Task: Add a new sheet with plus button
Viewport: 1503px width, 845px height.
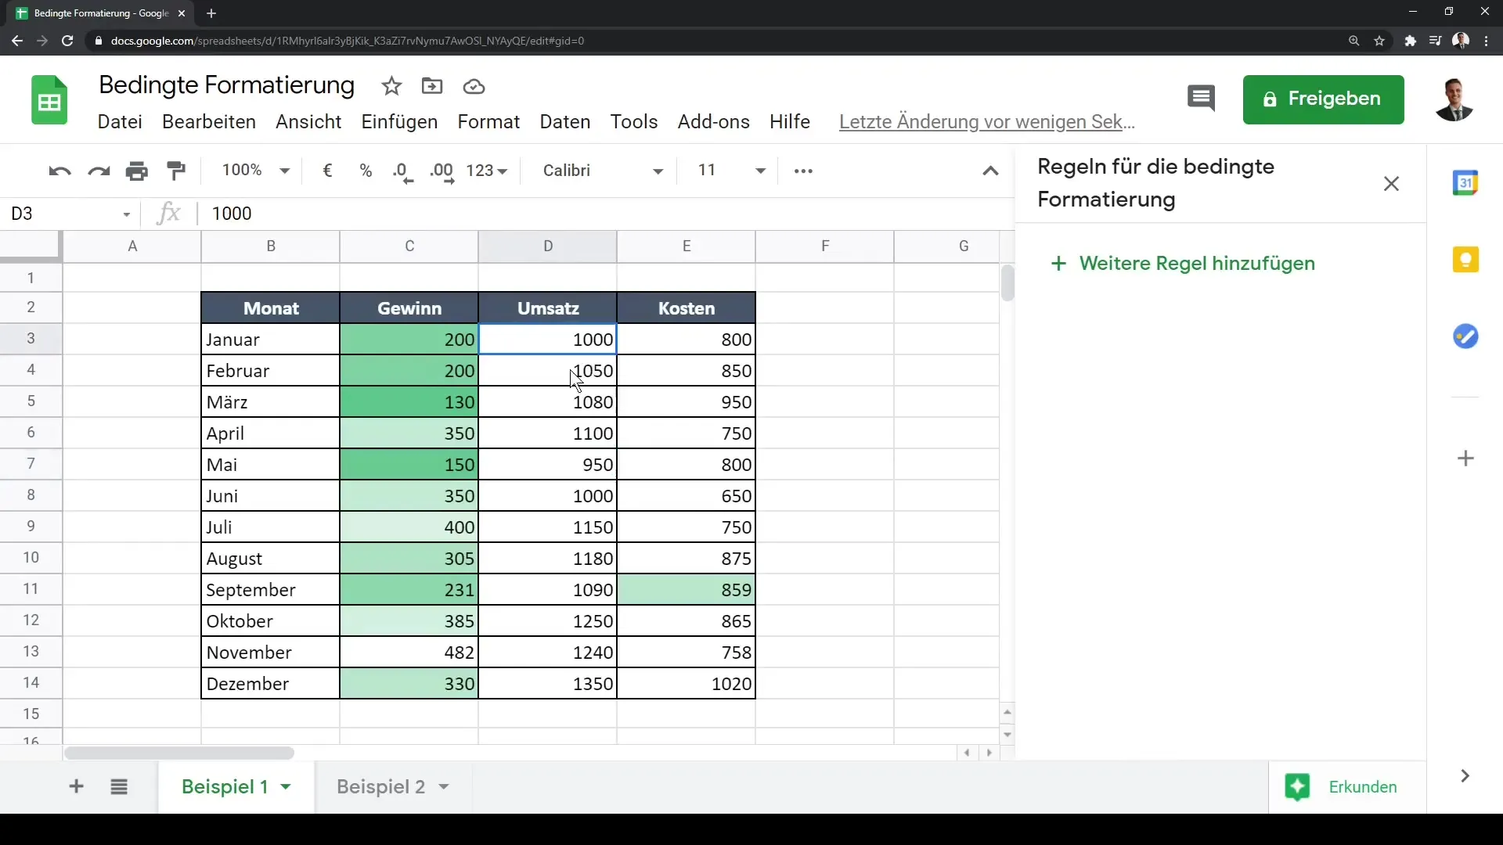Action: click(x=76, y=786)
